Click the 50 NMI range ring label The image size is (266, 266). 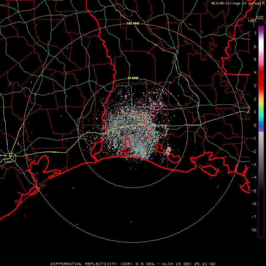[133, 78]
